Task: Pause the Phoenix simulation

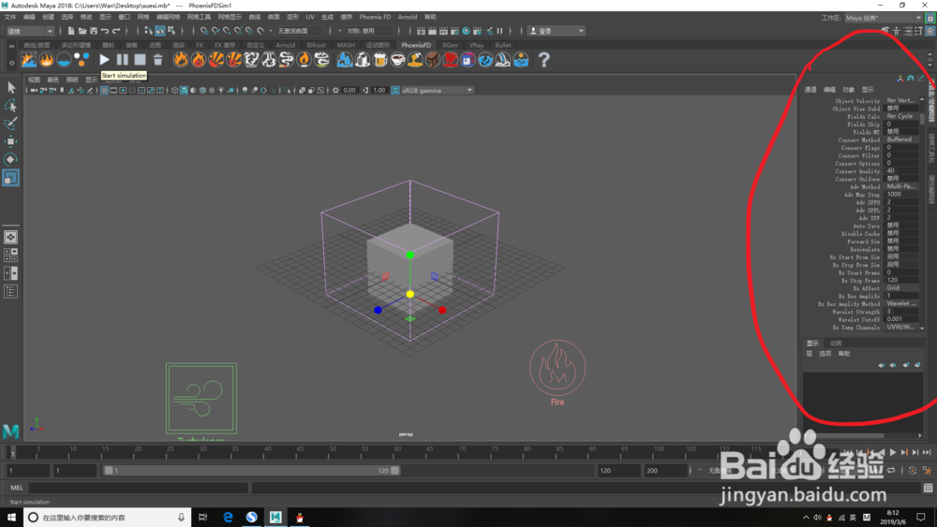Action: click(123, 60)
